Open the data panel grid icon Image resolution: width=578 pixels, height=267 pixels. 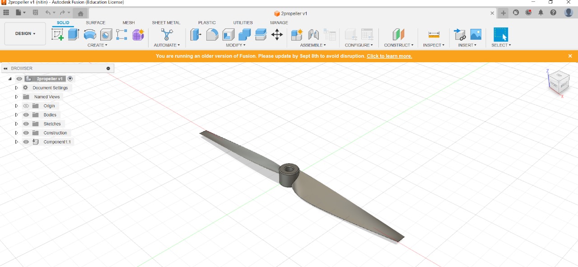(6, 13)
